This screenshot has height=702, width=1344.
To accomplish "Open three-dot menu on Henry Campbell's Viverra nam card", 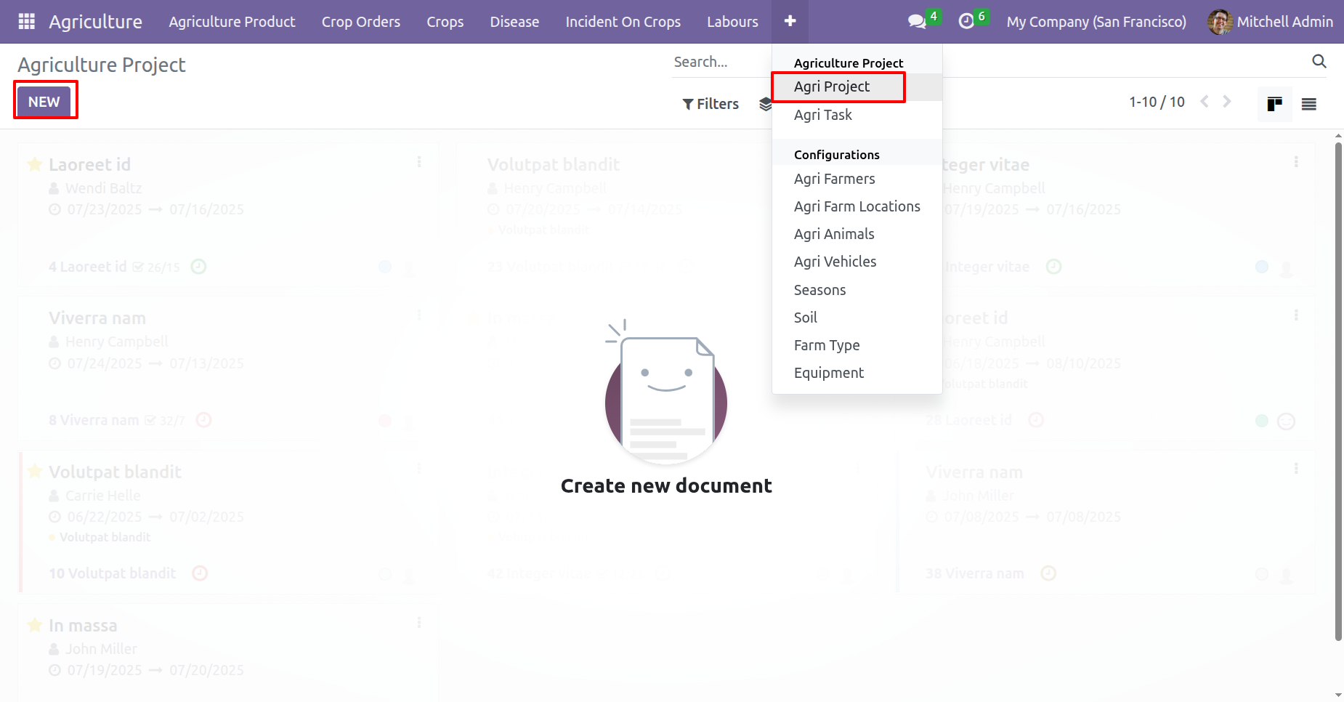I will (419, 315).
